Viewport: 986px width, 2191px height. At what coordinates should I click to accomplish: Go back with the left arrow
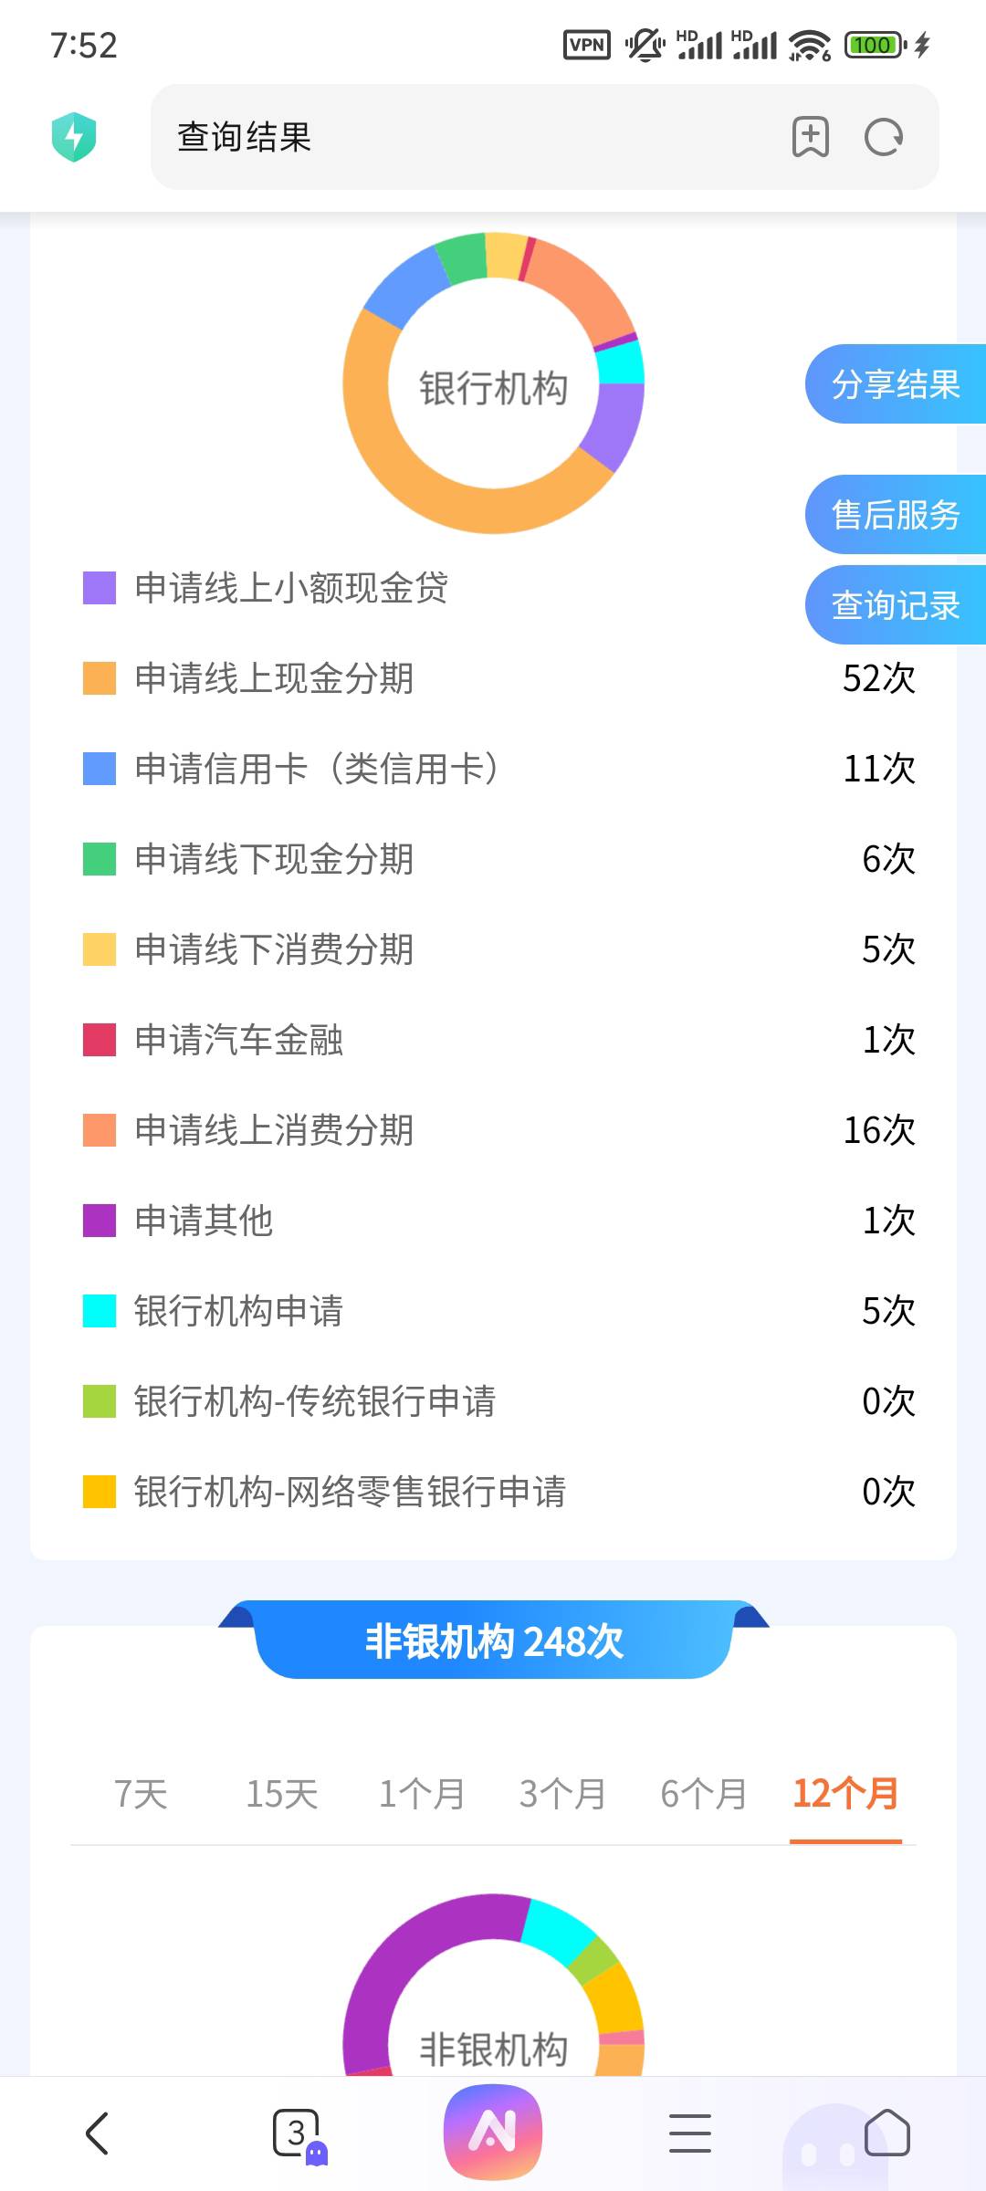click(97, 2133)
